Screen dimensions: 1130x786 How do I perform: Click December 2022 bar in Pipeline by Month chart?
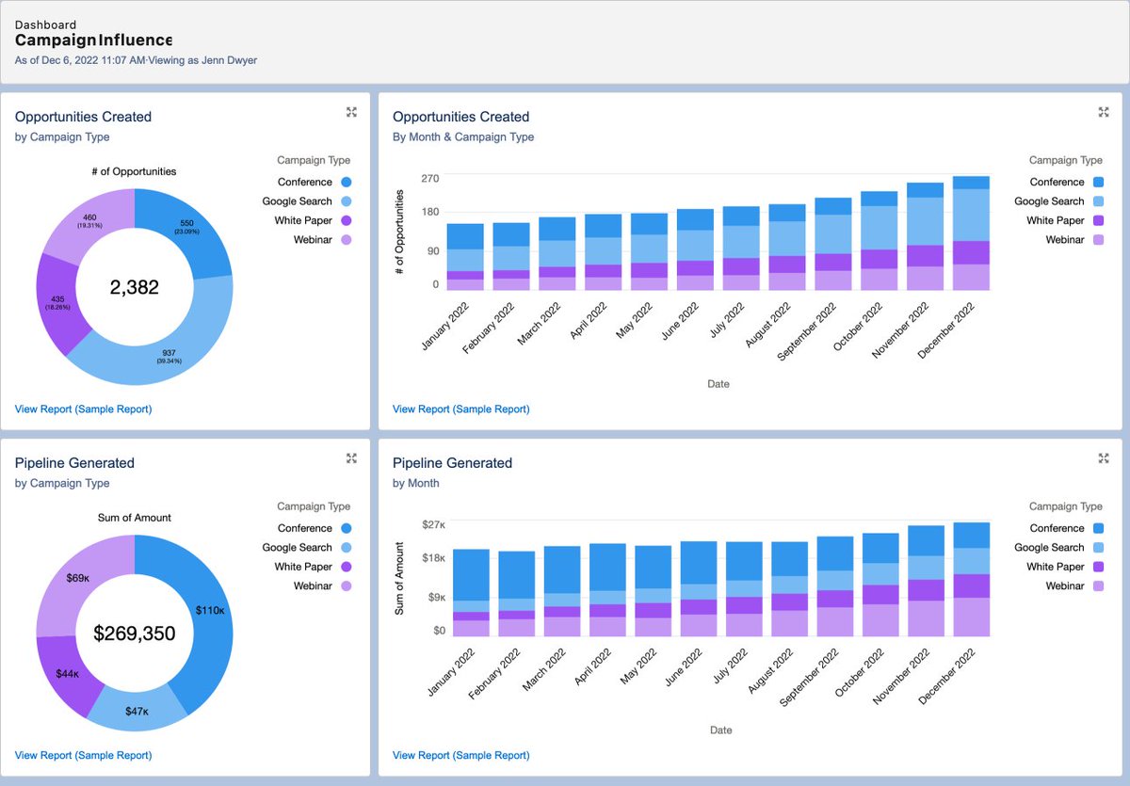coord(971,579)
